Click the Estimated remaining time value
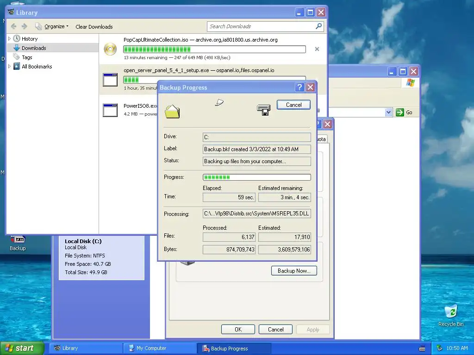 [285, 197]
